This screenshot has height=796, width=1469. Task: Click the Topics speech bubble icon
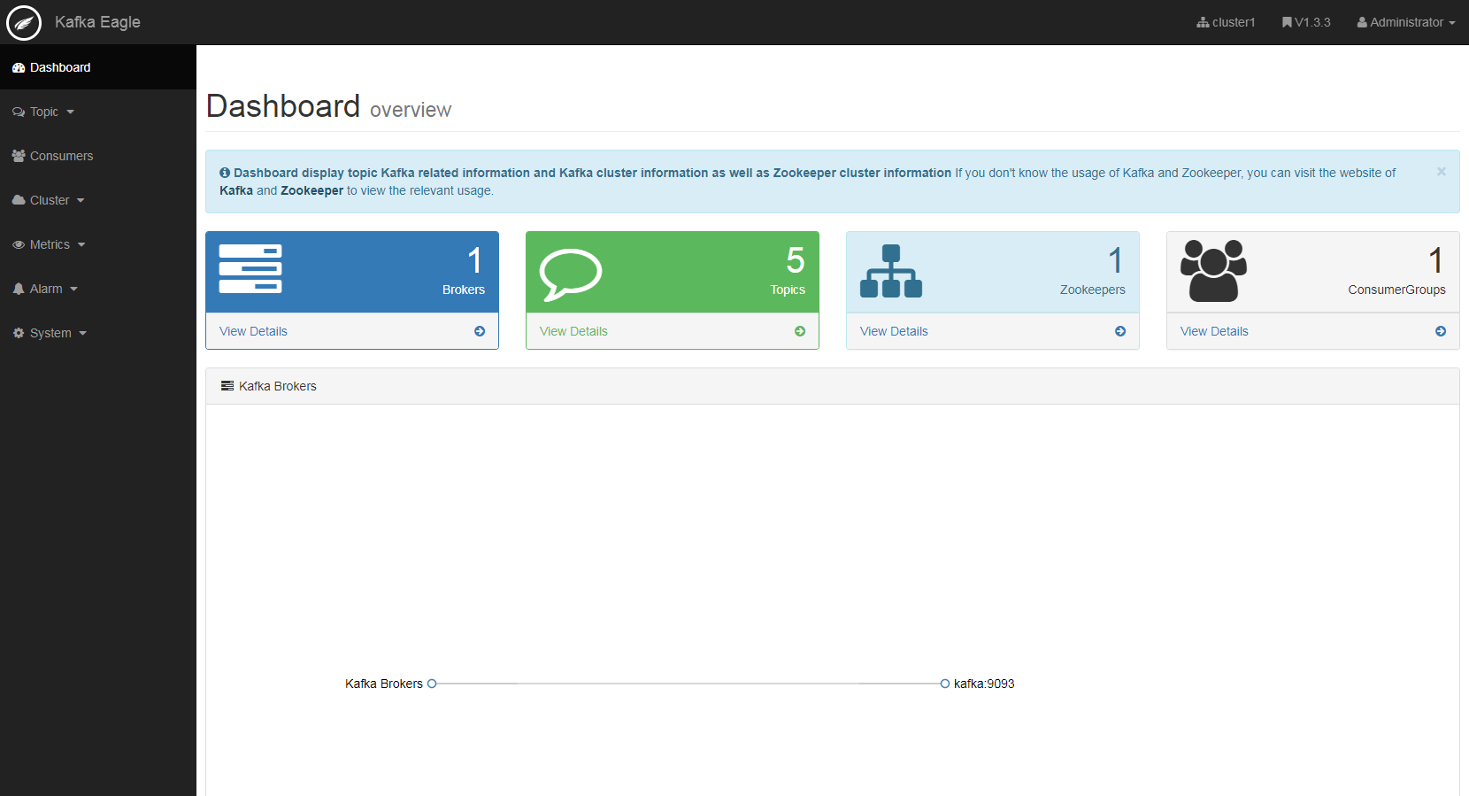(x=571, y=274)
